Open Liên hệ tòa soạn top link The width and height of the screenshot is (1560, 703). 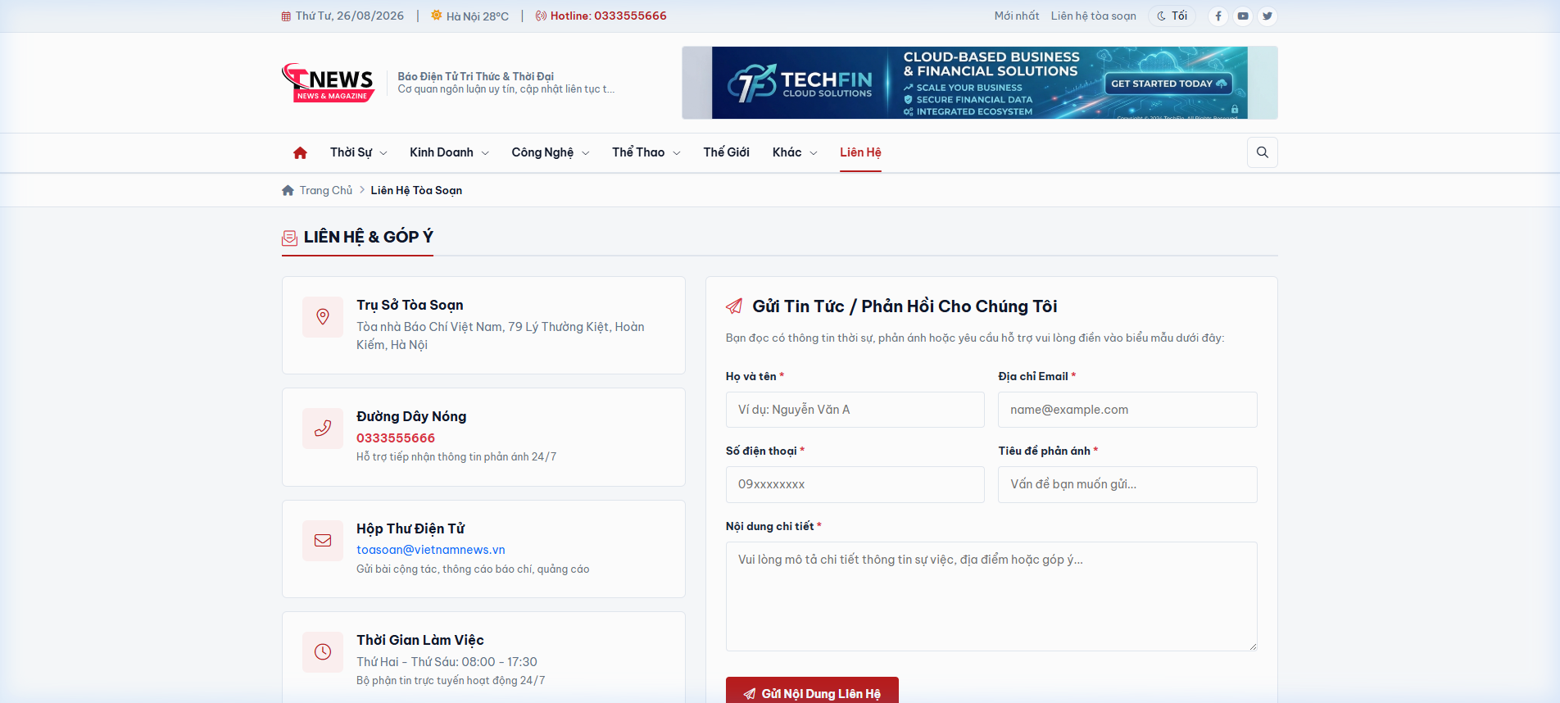pos(1094,16)
